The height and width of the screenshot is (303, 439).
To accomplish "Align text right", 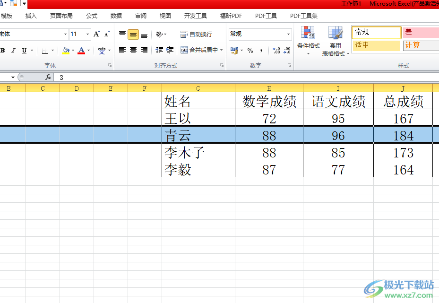I will pyautogui.click(x=144, y=50).
